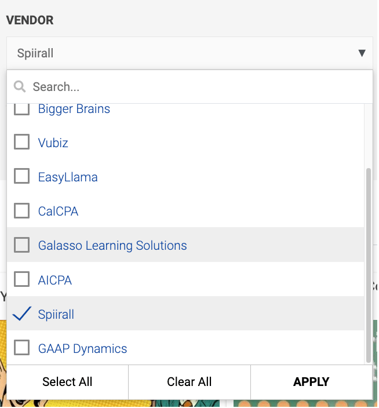Screen dimensions: 379x408
Task: Enable the EasyLlama checkbox
Action: [21, 177]
